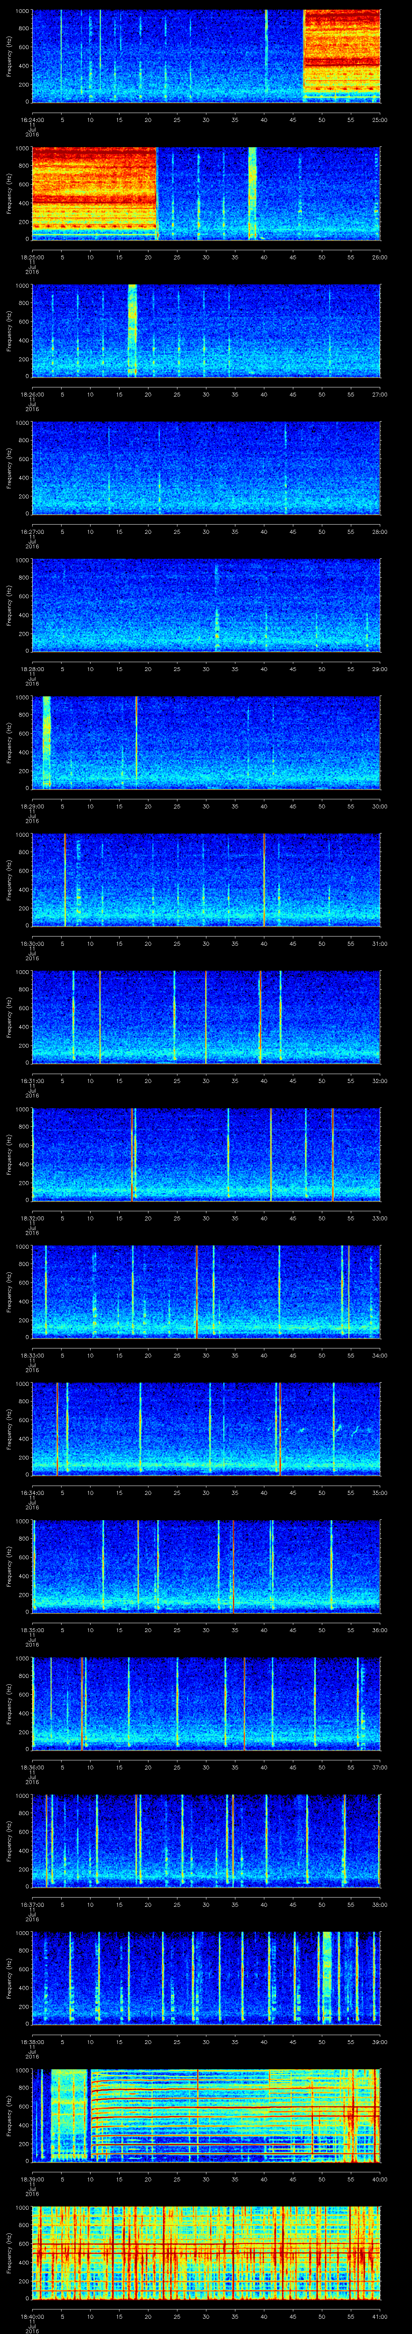
Task: Click the '18:26:00' start time label
Action: [32, 394]
